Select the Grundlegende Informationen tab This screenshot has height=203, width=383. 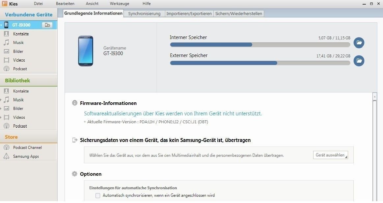point(93,13)
